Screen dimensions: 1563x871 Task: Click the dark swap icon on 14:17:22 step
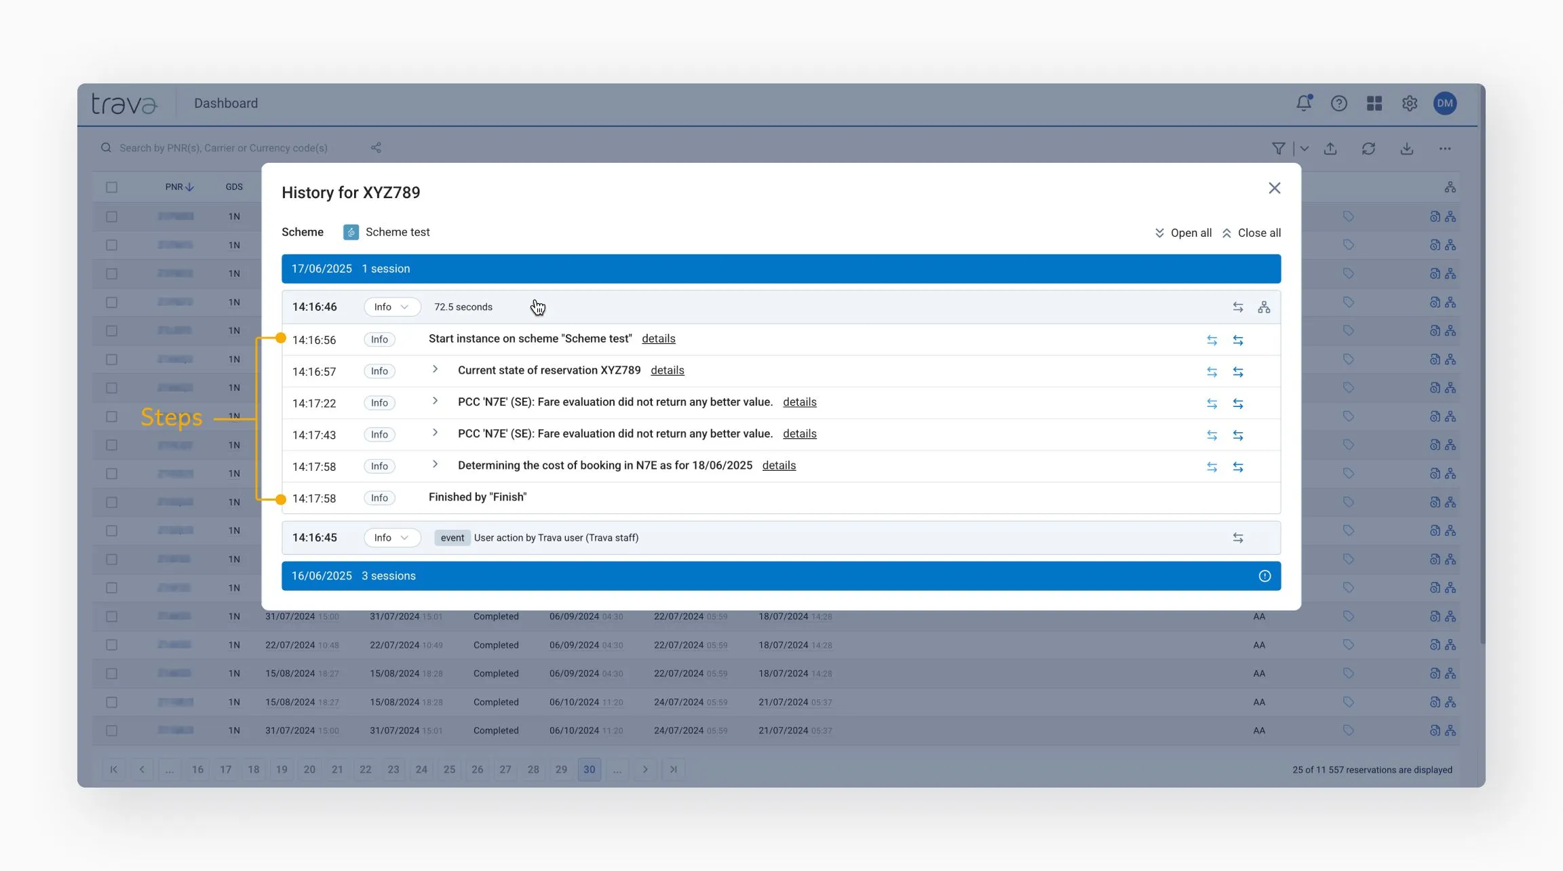tap(1238, 404)
